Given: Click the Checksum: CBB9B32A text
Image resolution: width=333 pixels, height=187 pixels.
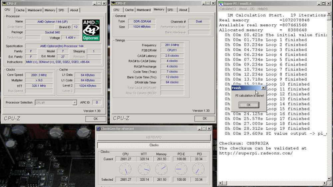Looking at the screenshot, I should pos(244,143).
